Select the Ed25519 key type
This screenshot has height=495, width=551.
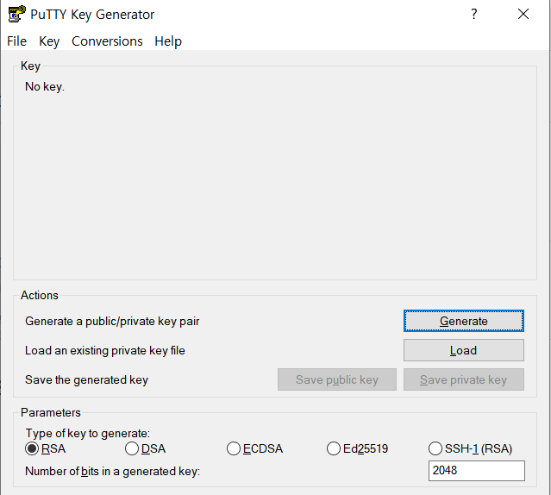357,448
